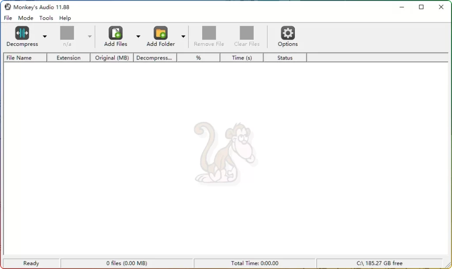Click the Extension column header
The width and height of the screenshot is (452, 269).
click(x=68, y=57)
